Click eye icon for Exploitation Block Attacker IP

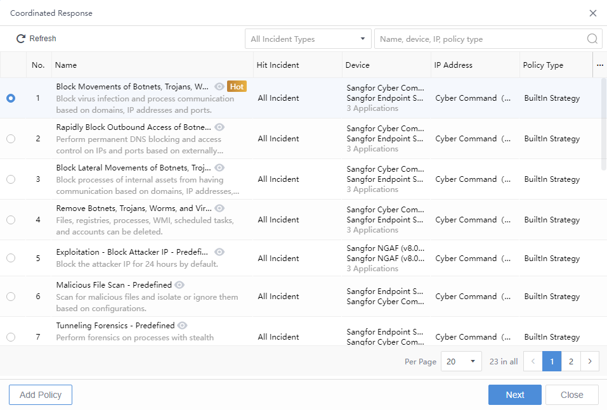tap(219, 252)
